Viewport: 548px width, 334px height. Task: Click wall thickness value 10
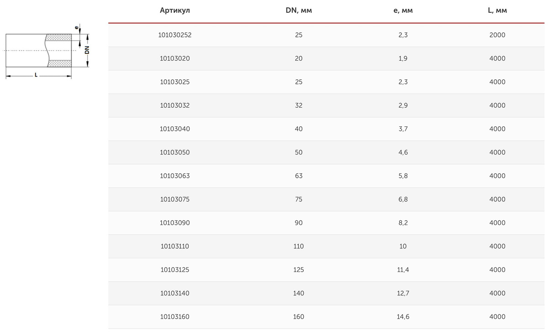pos(403,246)
